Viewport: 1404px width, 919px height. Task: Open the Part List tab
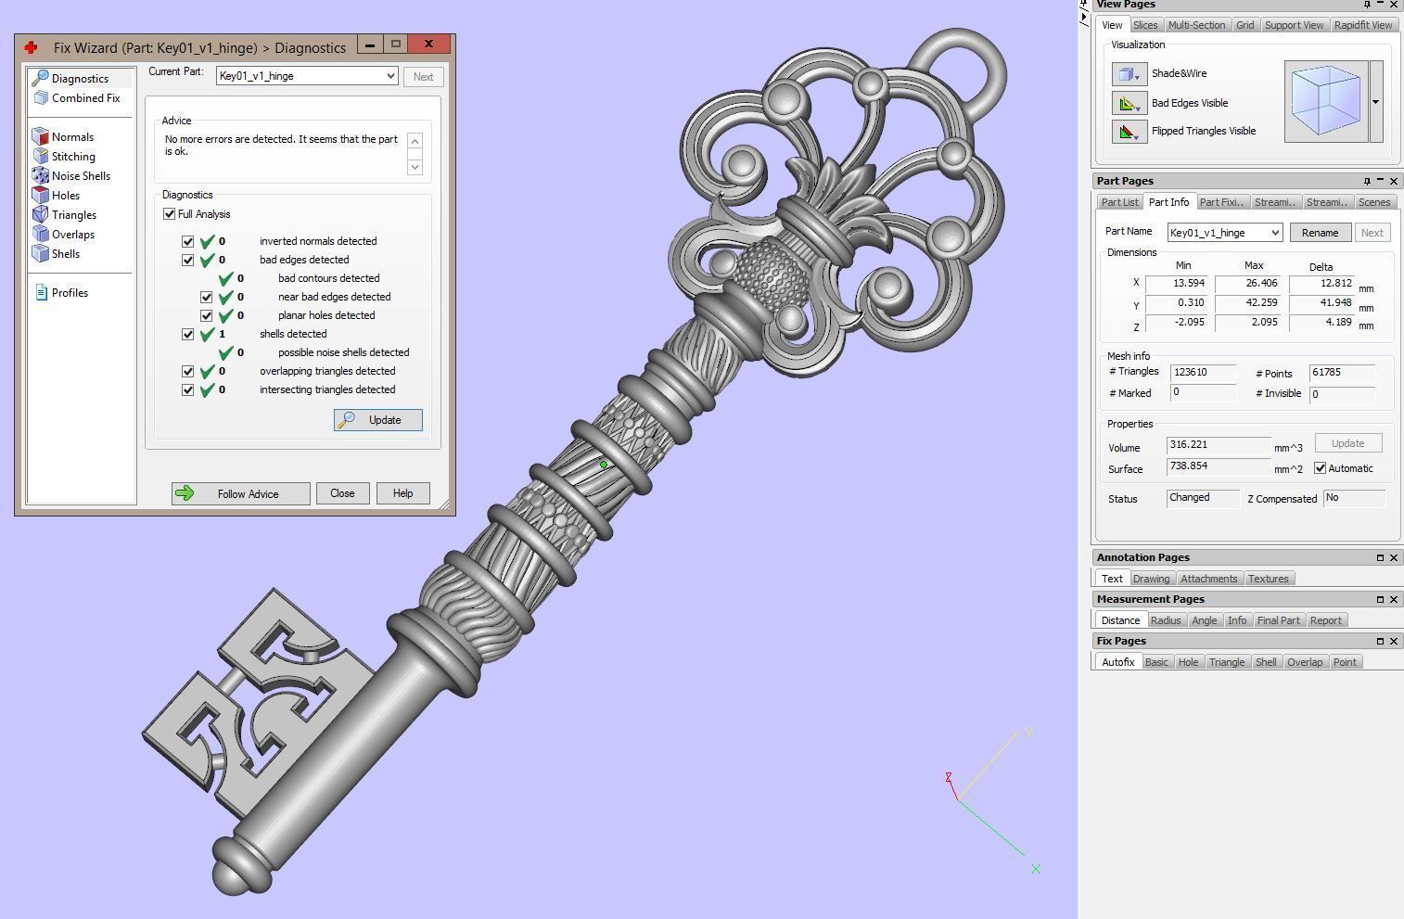tap(1119, 202)
